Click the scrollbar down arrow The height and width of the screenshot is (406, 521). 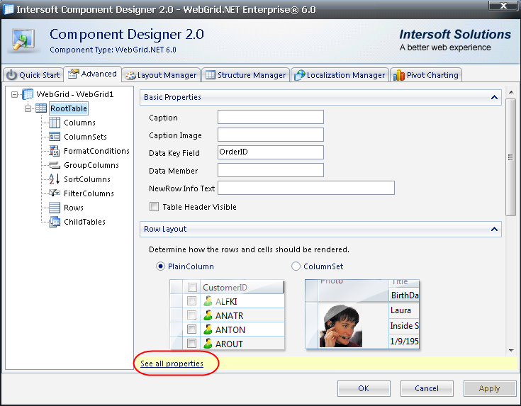coord(511,351)
